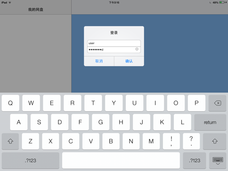Tap the H key
228x171 pixels.
121,122
